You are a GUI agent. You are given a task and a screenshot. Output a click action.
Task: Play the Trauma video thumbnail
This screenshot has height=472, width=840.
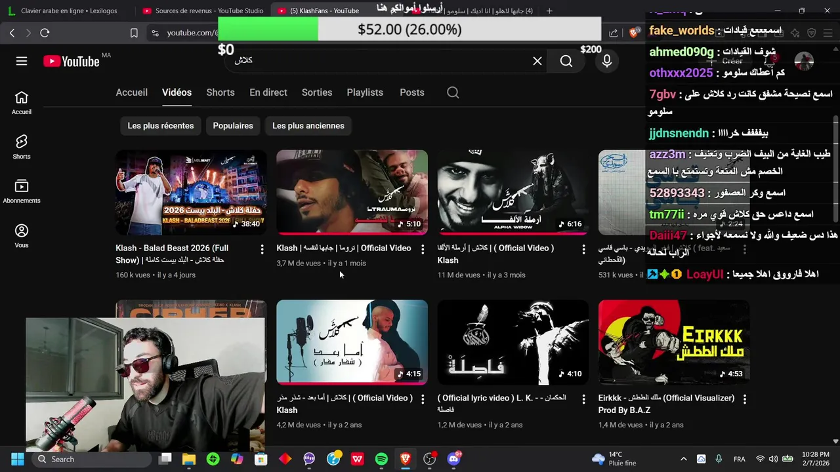(352, 192)
